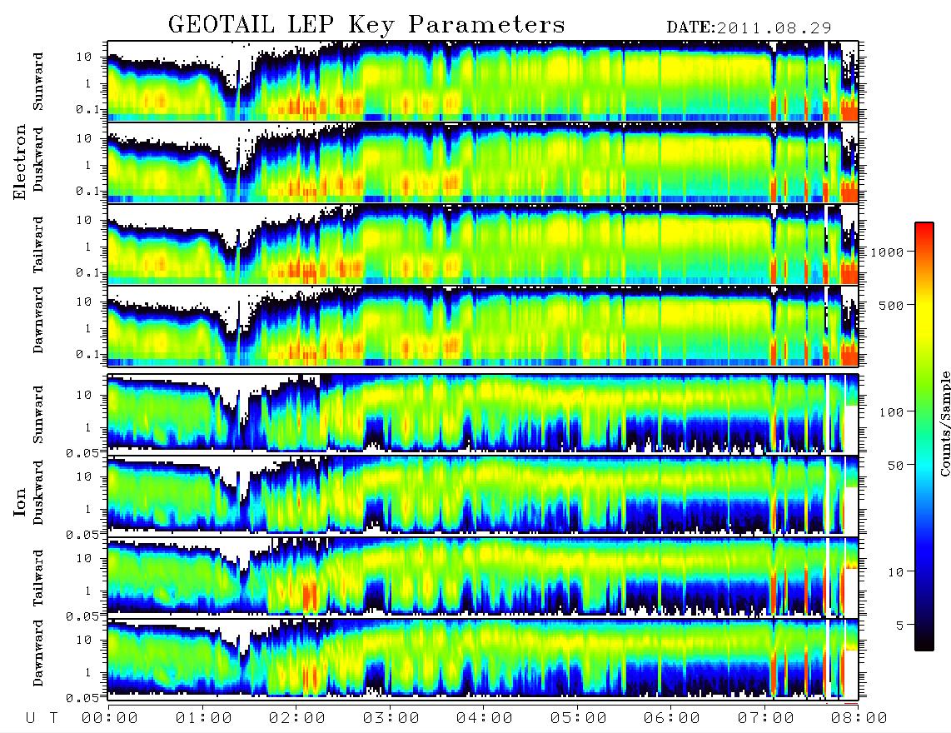
Task: Open the Electron Sunward spectrogram panel
Action: tap(483, 81)
